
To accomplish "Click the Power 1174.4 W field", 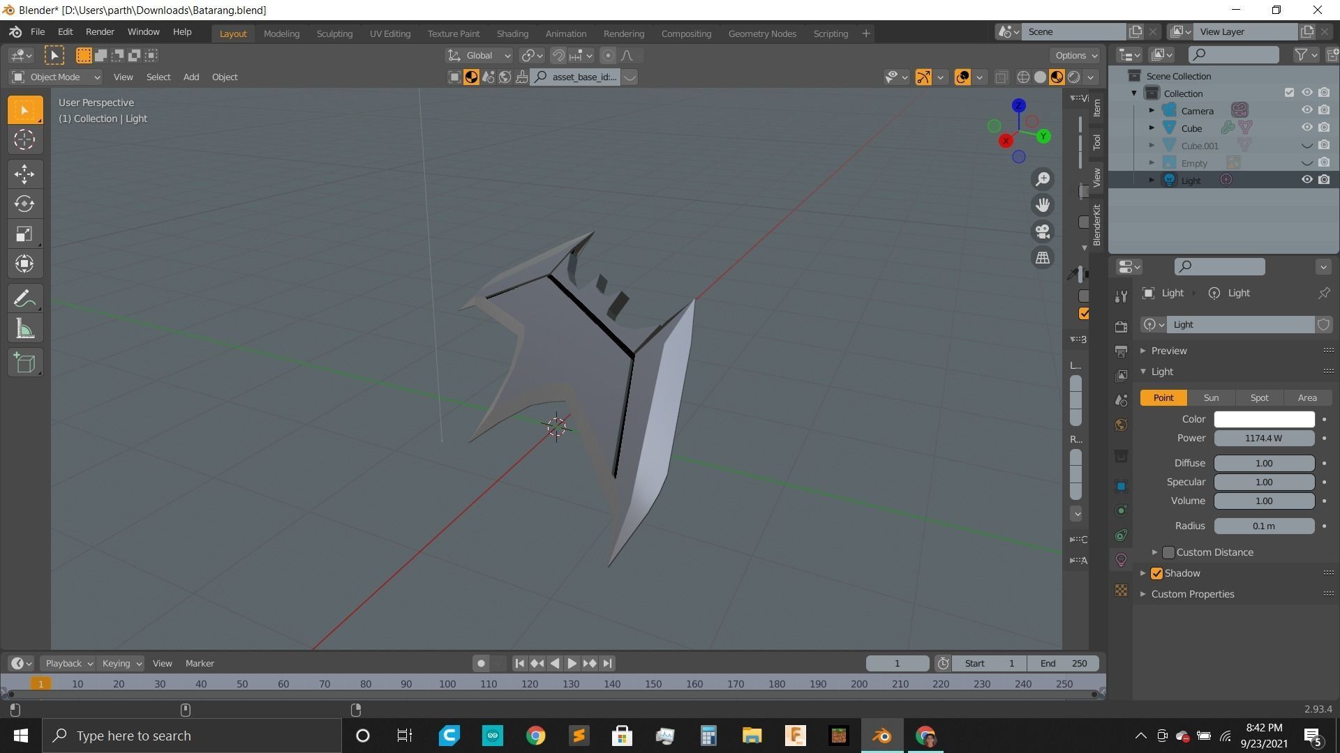I will tap(1264, 439).
